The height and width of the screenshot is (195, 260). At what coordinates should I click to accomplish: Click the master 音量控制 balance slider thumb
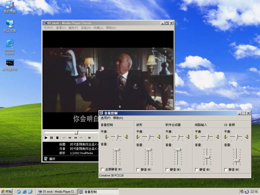click(117, 137)
